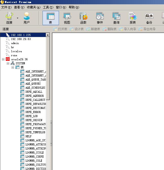
Task: Click the 删除表 button
Action: point(110,29)
